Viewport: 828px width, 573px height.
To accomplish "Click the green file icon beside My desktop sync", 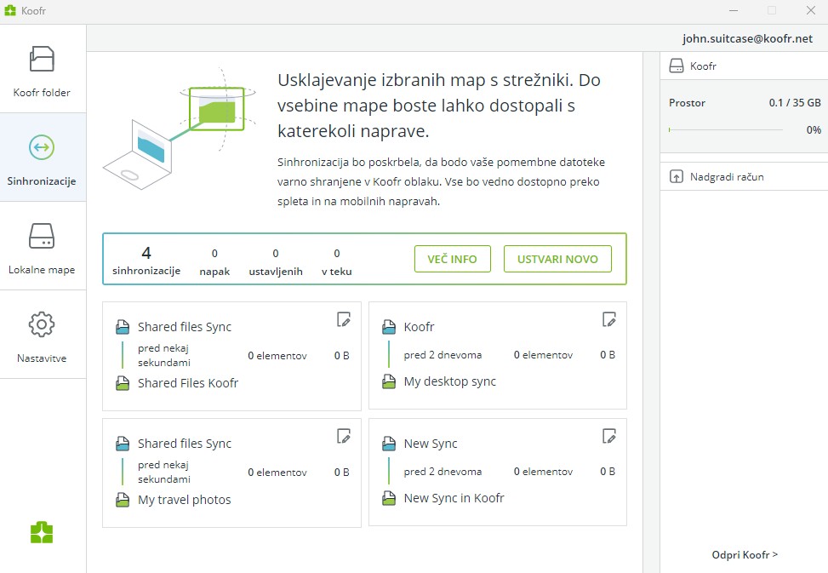I will point(389,381).
